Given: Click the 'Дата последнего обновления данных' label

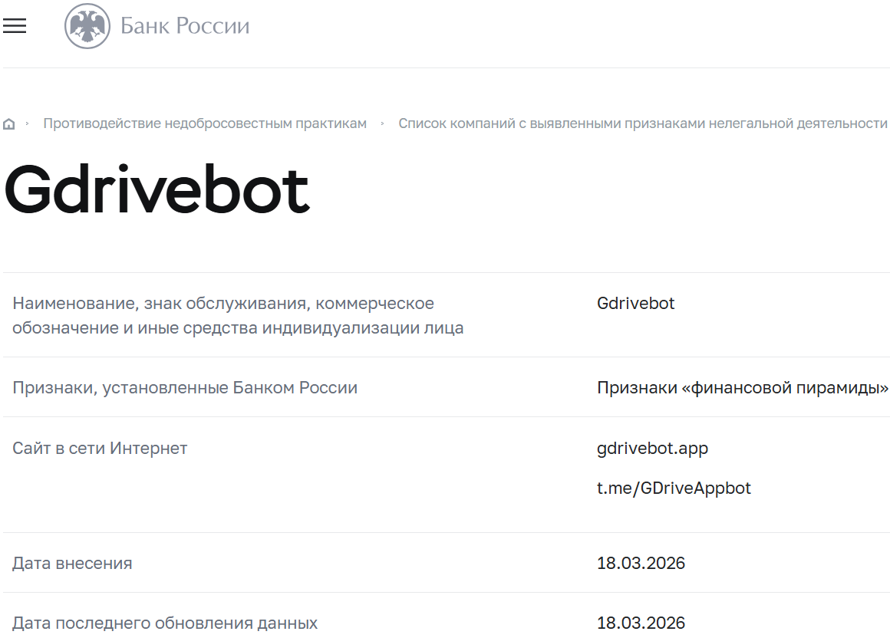Looking at the screenshot, I should pyautogui.click(x=165, y=623).
